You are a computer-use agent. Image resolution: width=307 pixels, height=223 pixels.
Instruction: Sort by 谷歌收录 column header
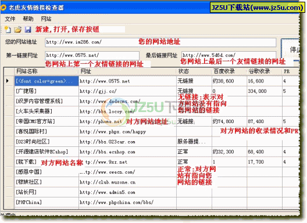tap(265, 71)
